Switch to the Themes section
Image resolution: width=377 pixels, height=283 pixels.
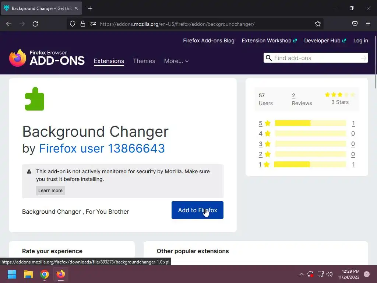[144, 61]
